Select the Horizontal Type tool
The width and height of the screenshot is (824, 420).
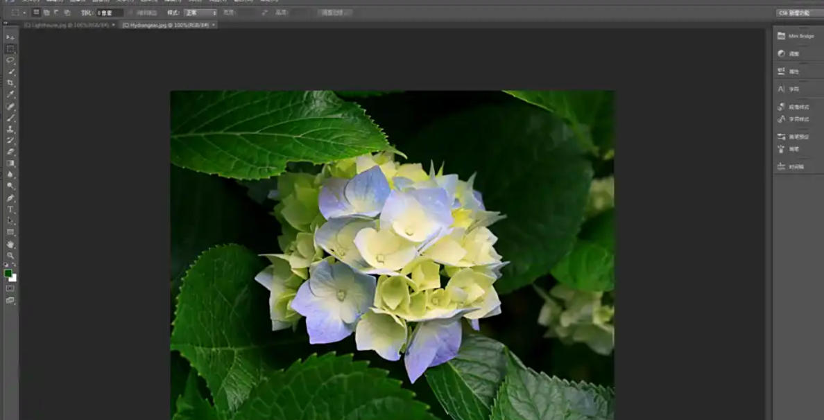tap(8, 209)
